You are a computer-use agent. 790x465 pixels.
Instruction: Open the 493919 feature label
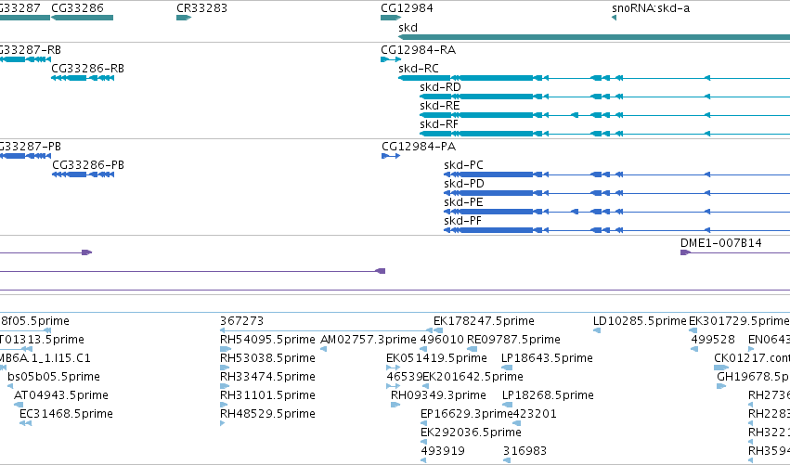click(443, 451)
